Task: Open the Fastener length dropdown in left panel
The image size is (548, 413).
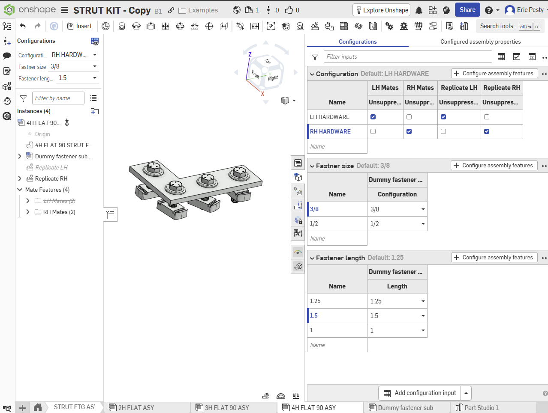Action: click(78, 78)
